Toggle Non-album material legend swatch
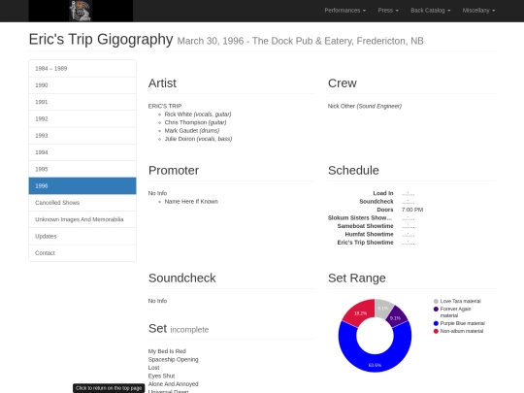 (x=436, y=331)
